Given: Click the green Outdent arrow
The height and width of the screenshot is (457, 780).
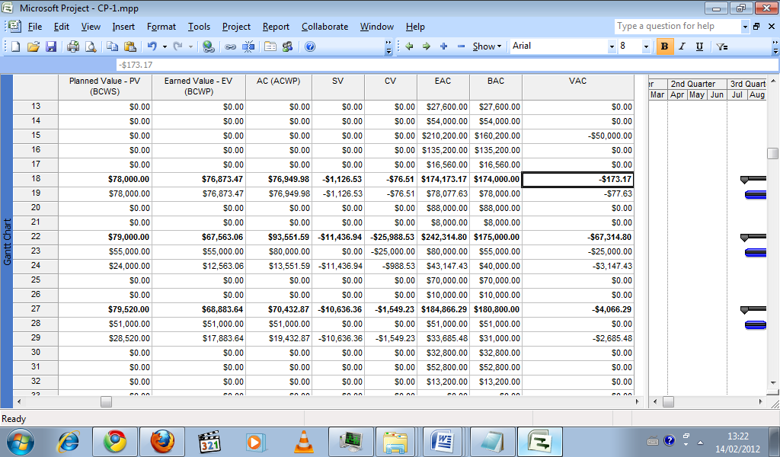Looking at the screenshot, I should coord(409,46).
